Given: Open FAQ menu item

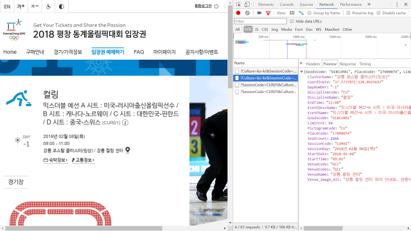Looking at the screenshot, I should click(139, 52).
